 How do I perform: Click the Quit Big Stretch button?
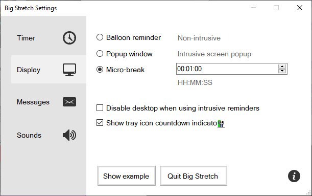(x=194, y=176)
